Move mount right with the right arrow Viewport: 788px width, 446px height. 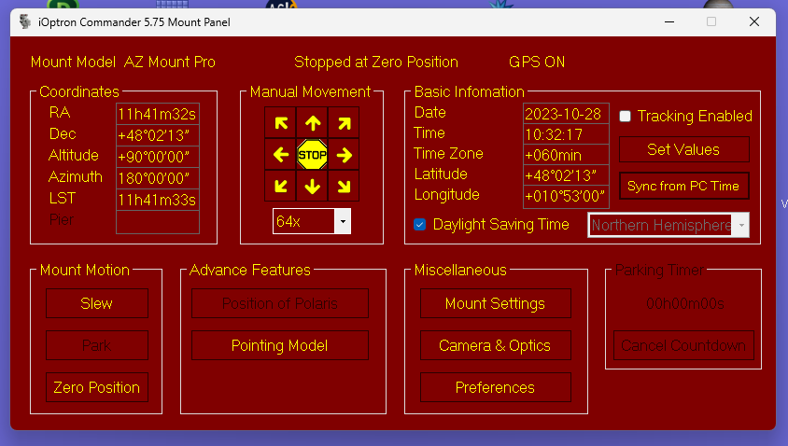point(344,155)
